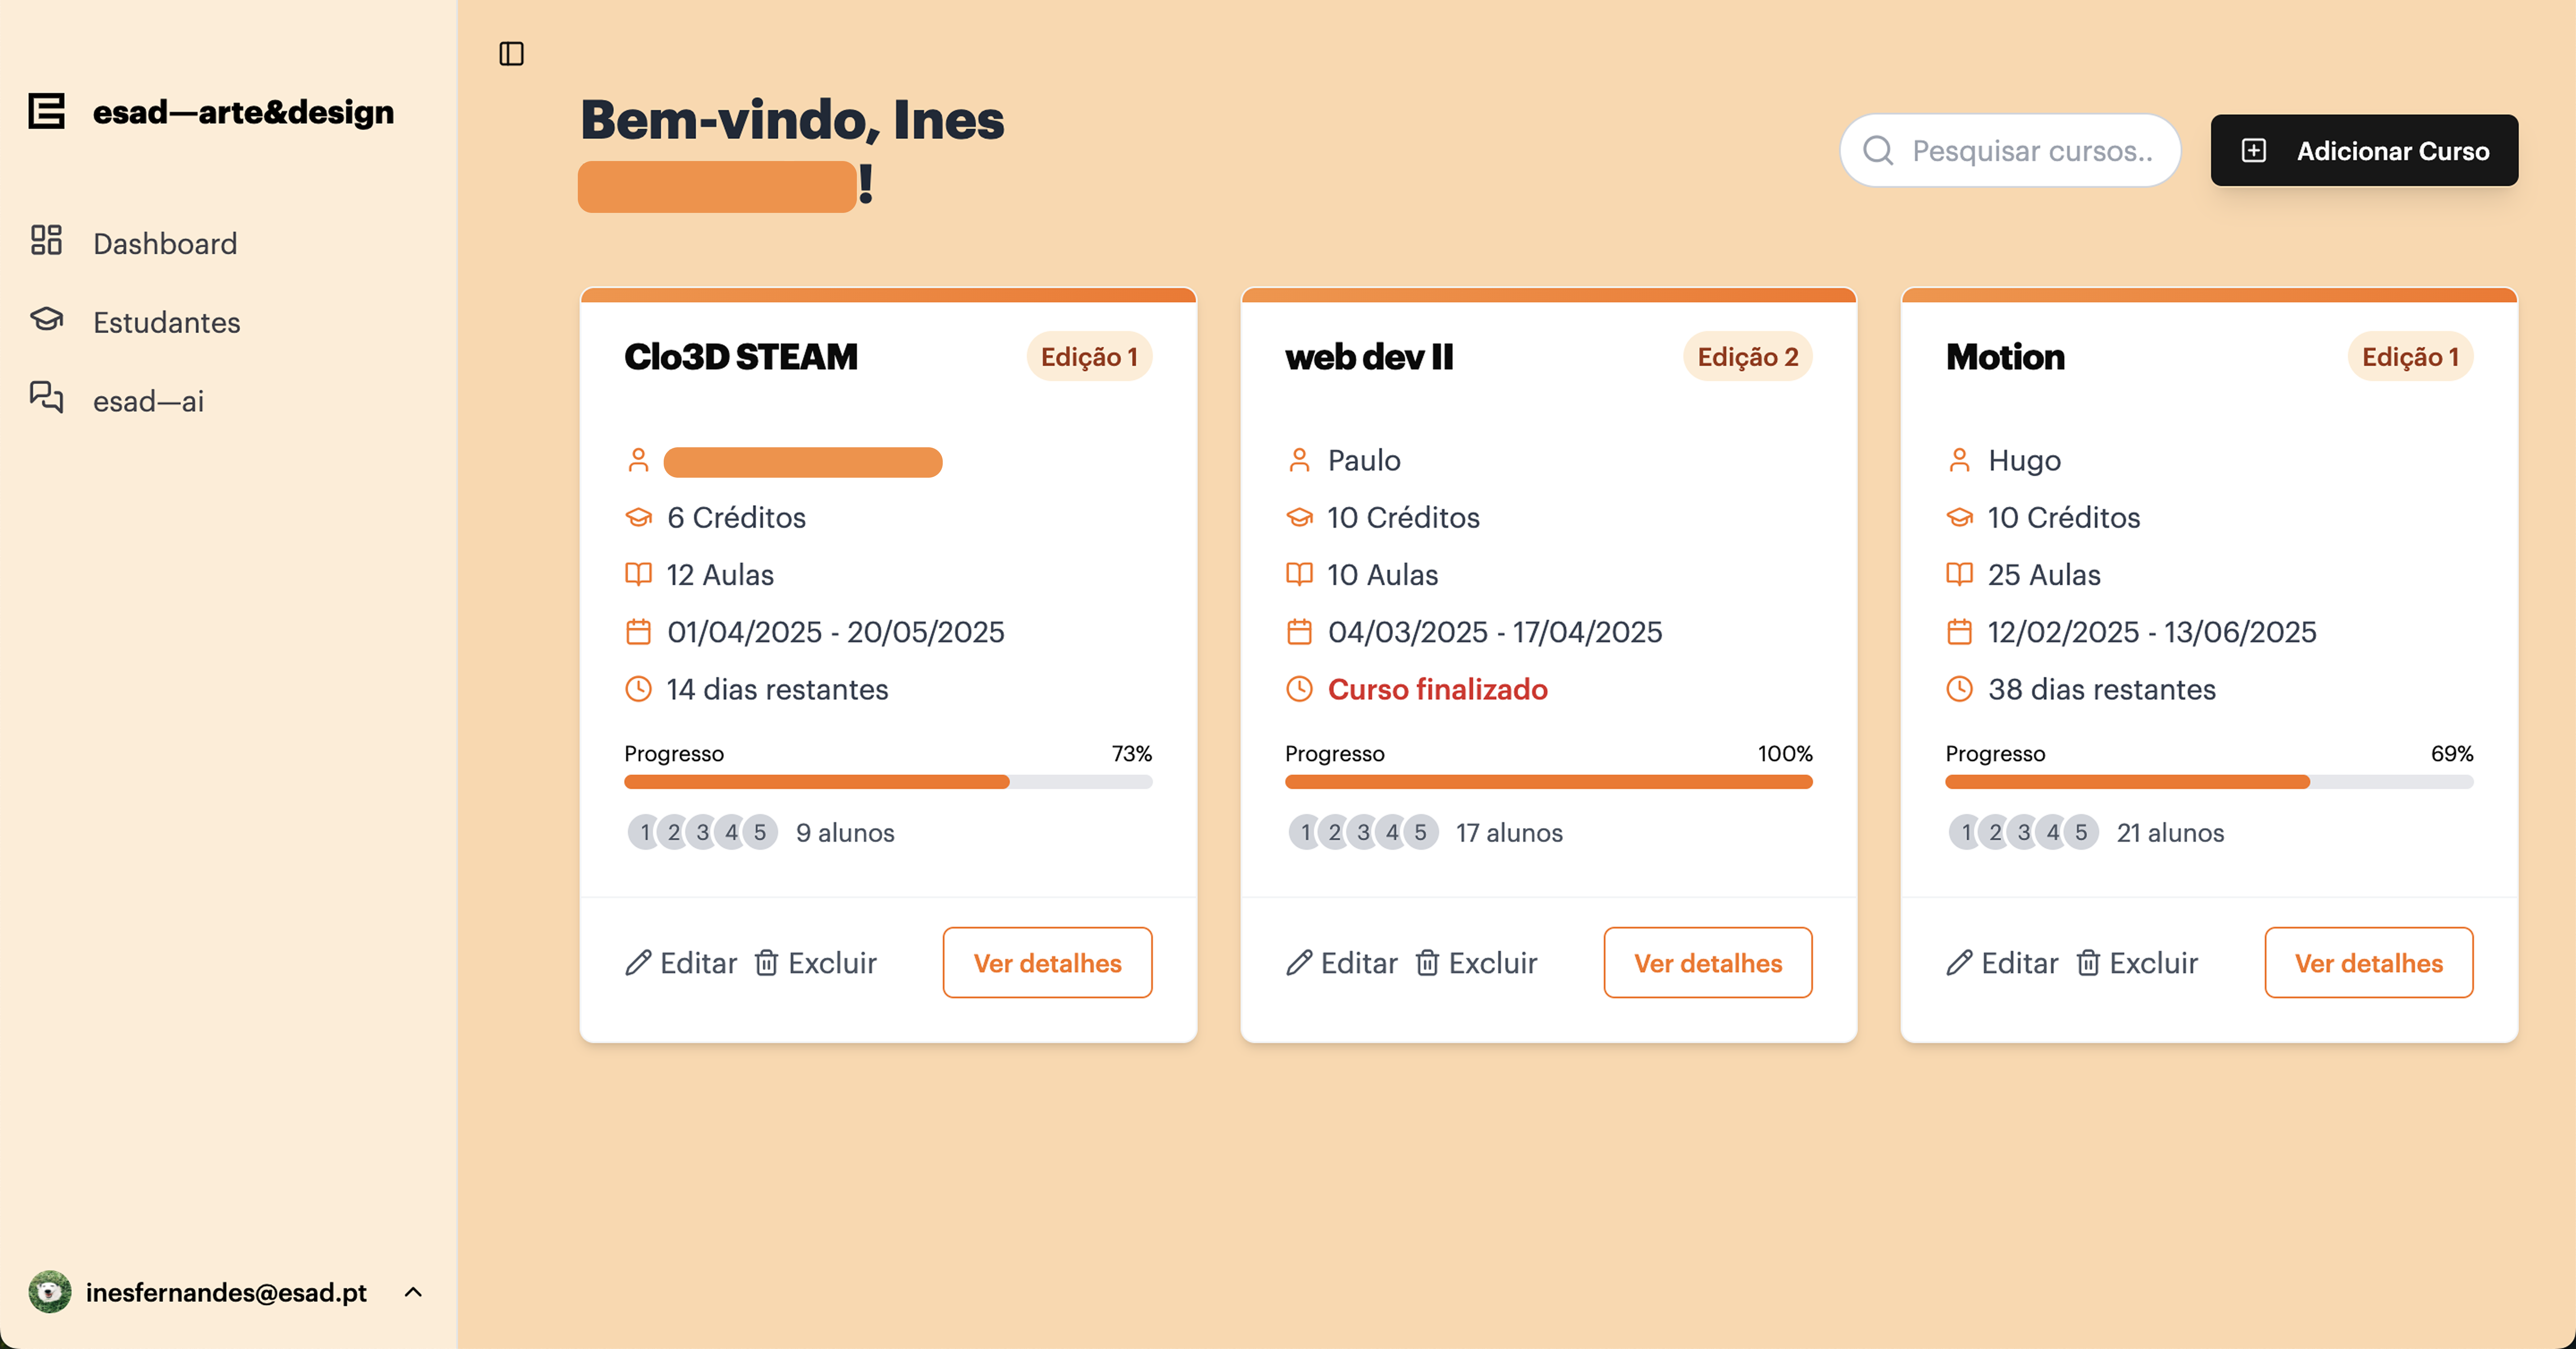Expand the inesfernandes@esad.pt account menu
Screen dimensions: 2576x1349
click(413, 1292)
